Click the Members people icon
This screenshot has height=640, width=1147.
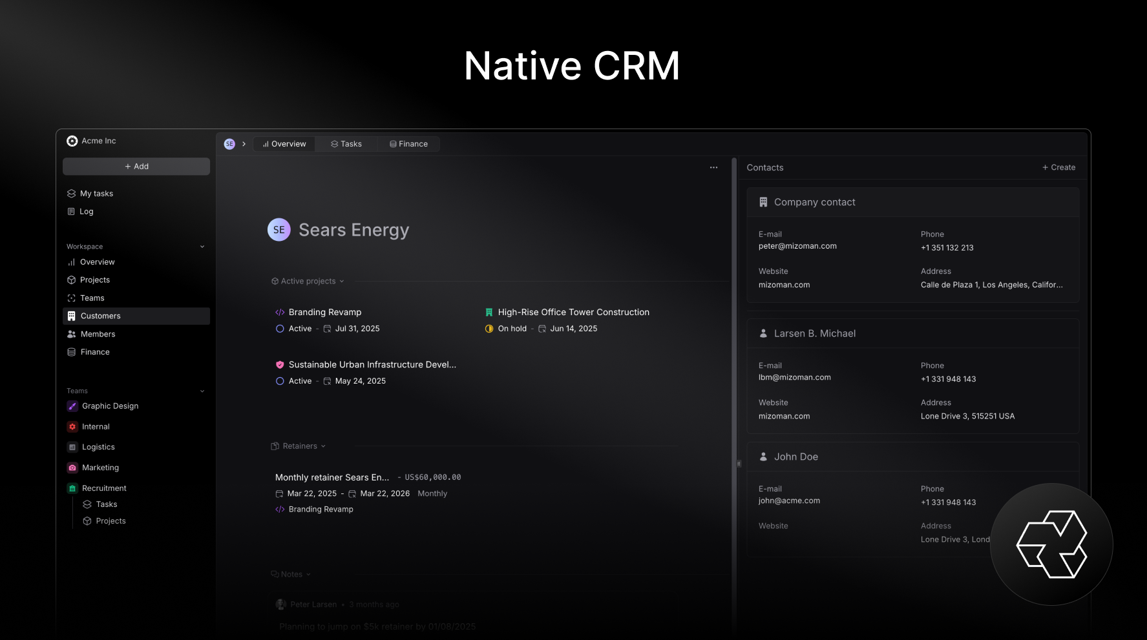pos(72,335)
